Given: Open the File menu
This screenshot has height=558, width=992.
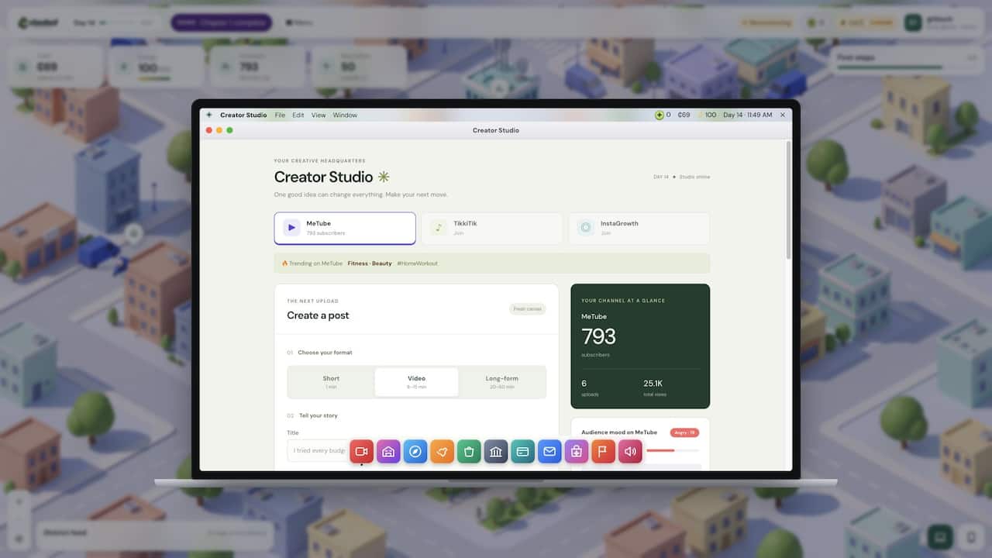Looking at the screenshot, I should pyautogui.click(x=280, y=115).
